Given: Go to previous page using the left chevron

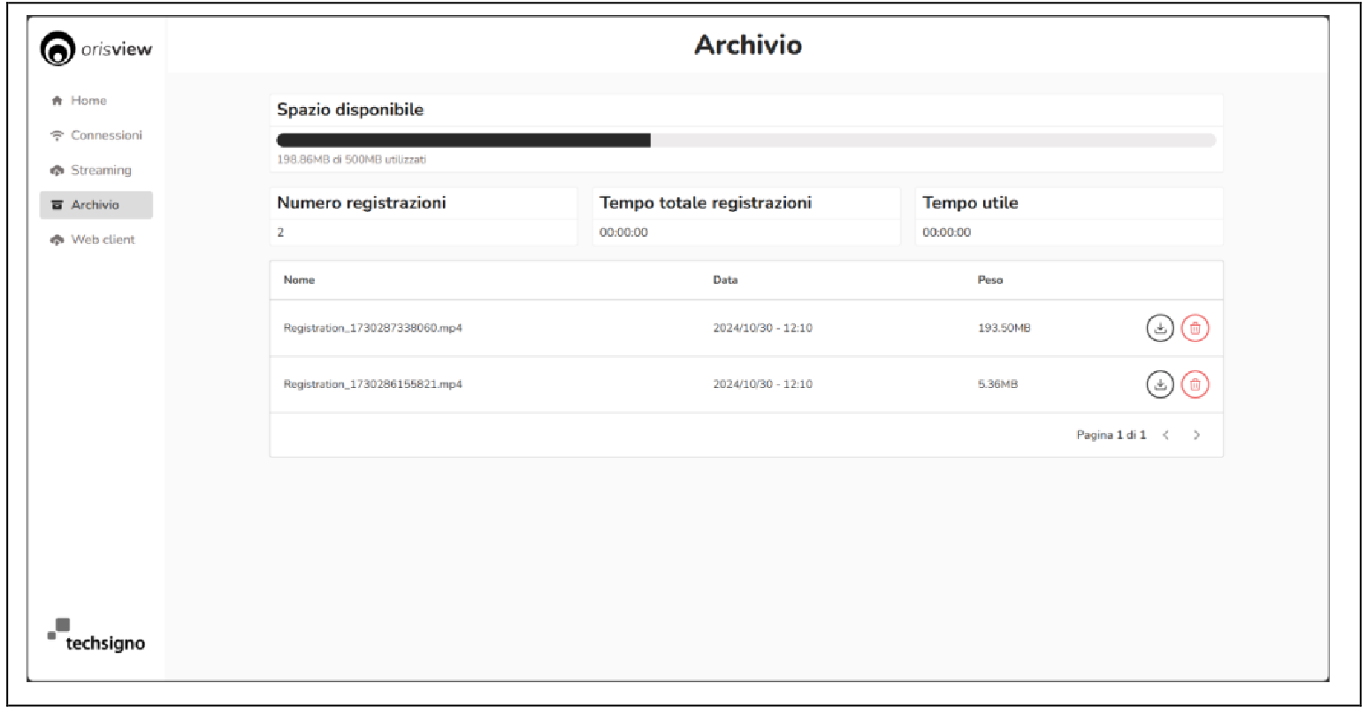Looking at the screenshot, I should click(1166, 435).
